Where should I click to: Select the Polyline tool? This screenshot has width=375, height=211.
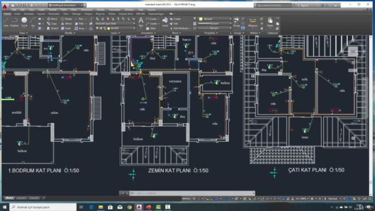coord(14,22)
